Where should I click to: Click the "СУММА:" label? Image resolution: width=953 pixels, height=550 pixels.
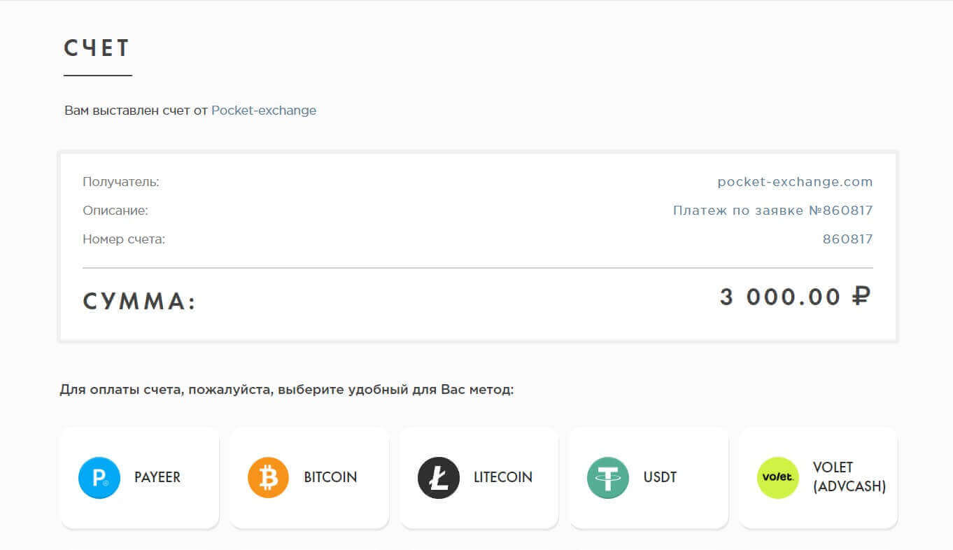click(x=139, y=302)
